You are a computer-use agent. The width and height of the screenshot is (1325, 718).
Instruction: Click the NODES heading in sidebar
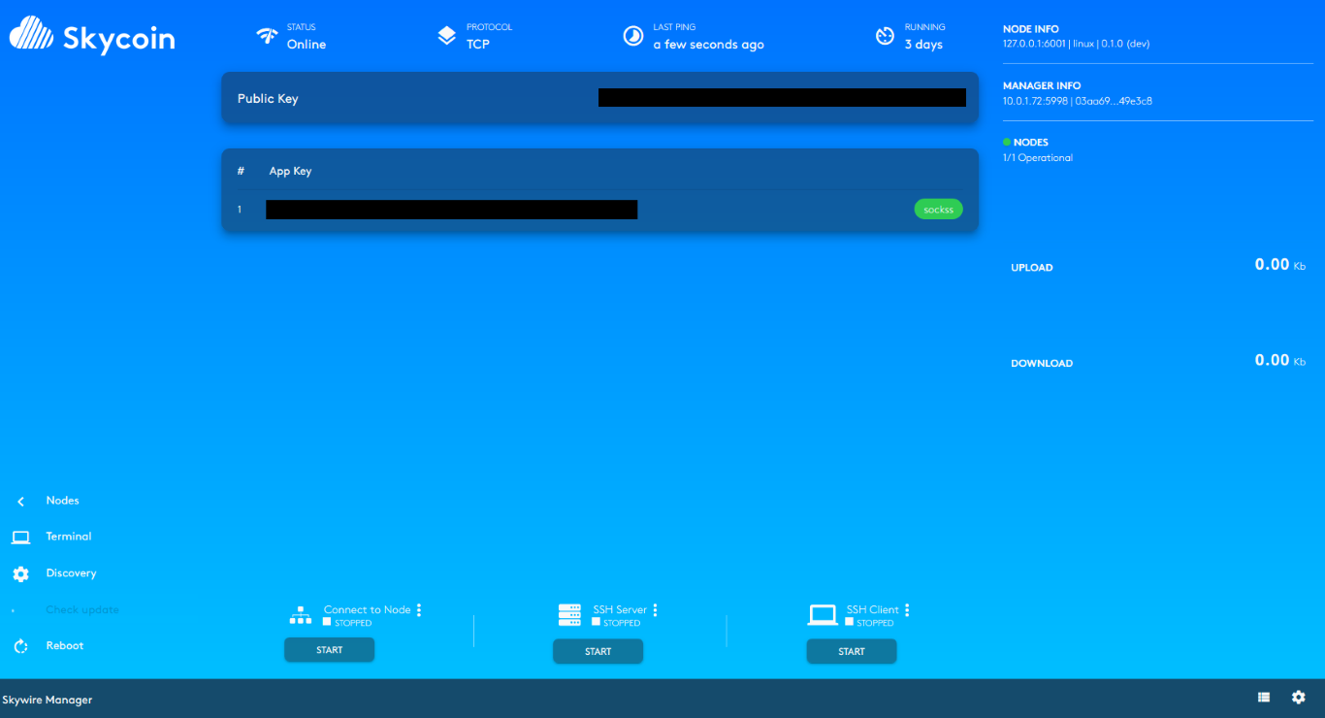click(1031, 143)
